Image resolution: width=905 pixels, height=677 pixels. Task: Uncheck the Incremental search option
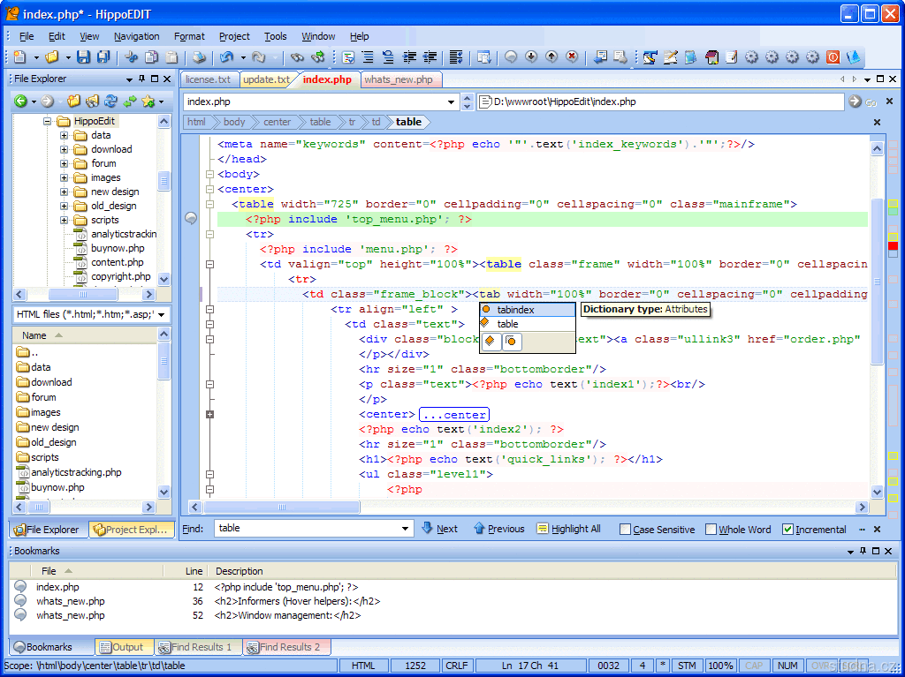(x=787, y=530)
